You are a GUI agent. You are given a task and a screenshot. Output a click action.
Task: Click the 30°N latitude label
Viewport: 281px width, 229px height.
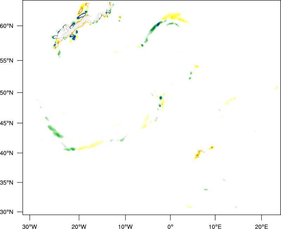point(7,212)
